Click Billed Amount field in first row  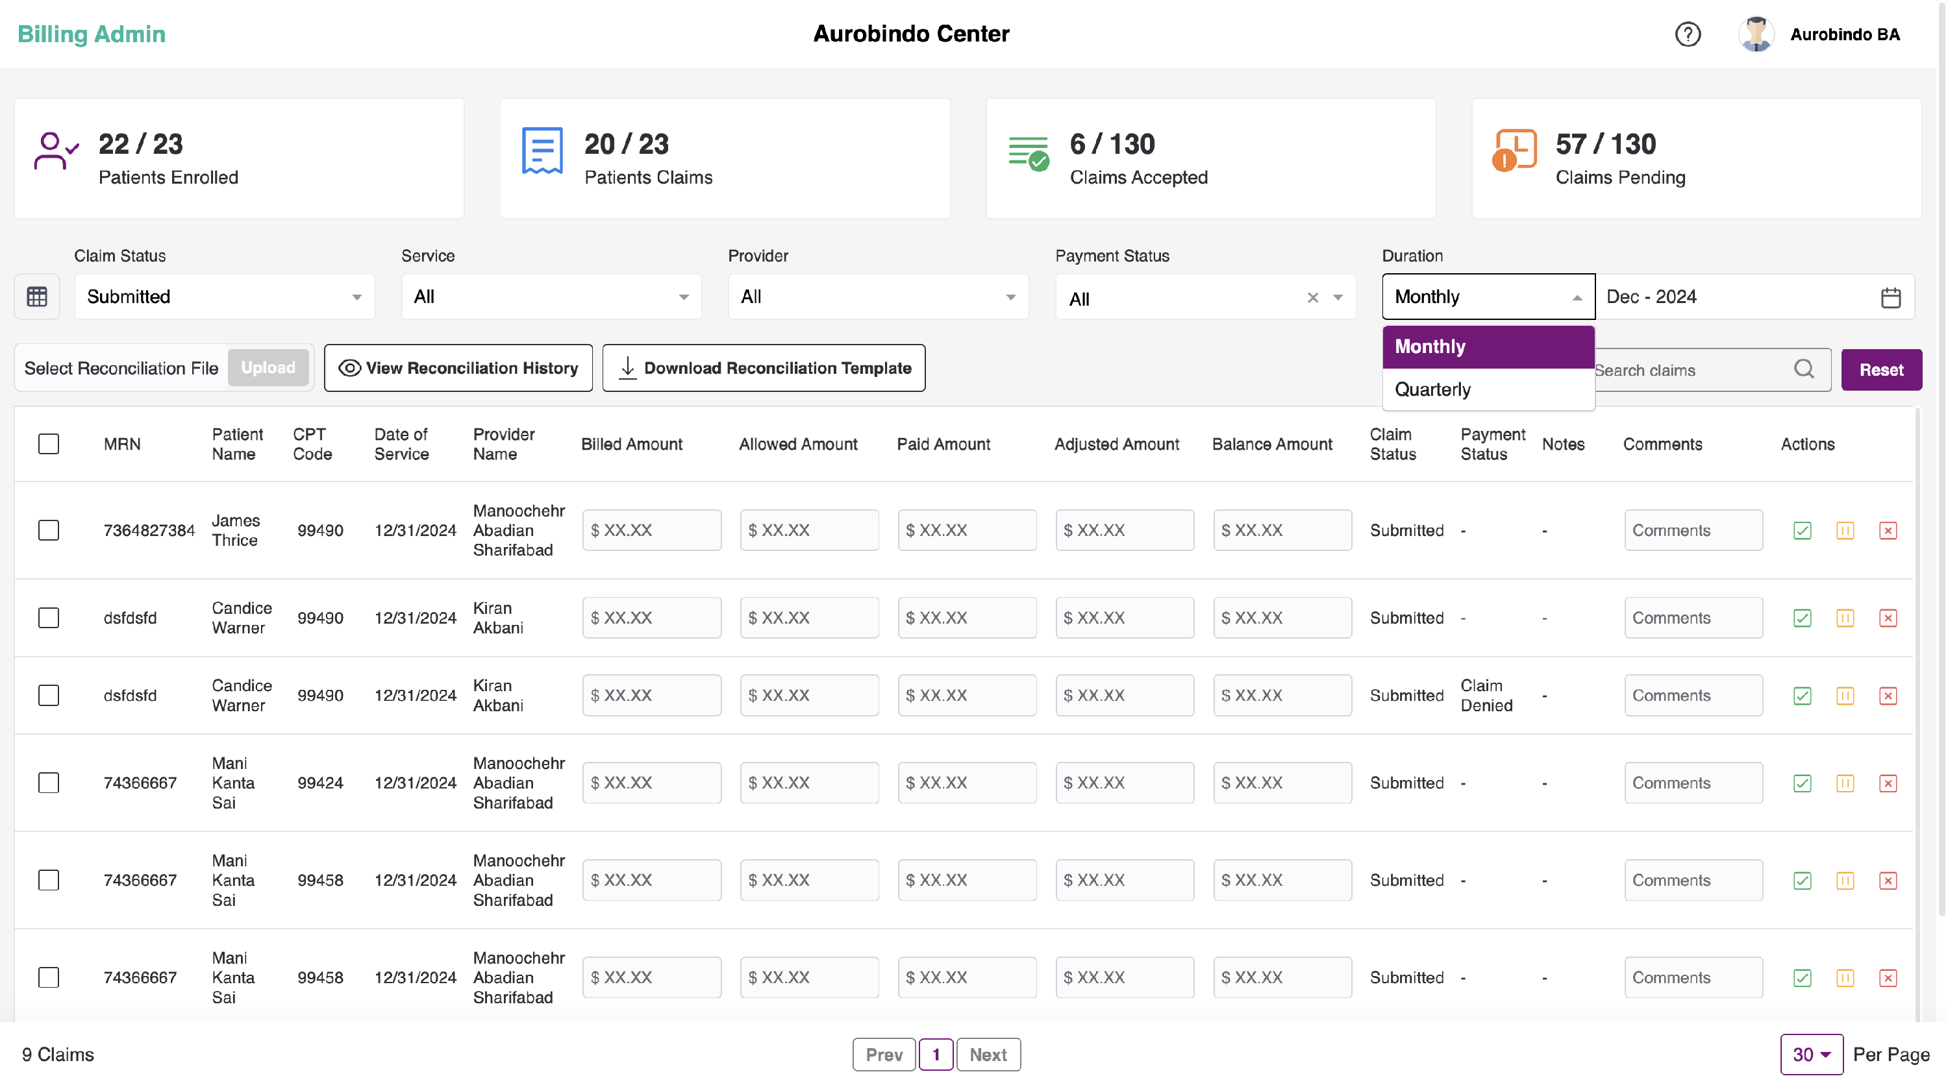click(651, 531)
